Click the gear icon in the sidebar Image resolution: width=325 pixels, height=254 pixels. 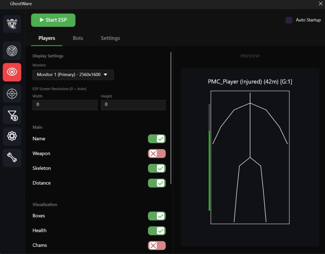(12, 136)
